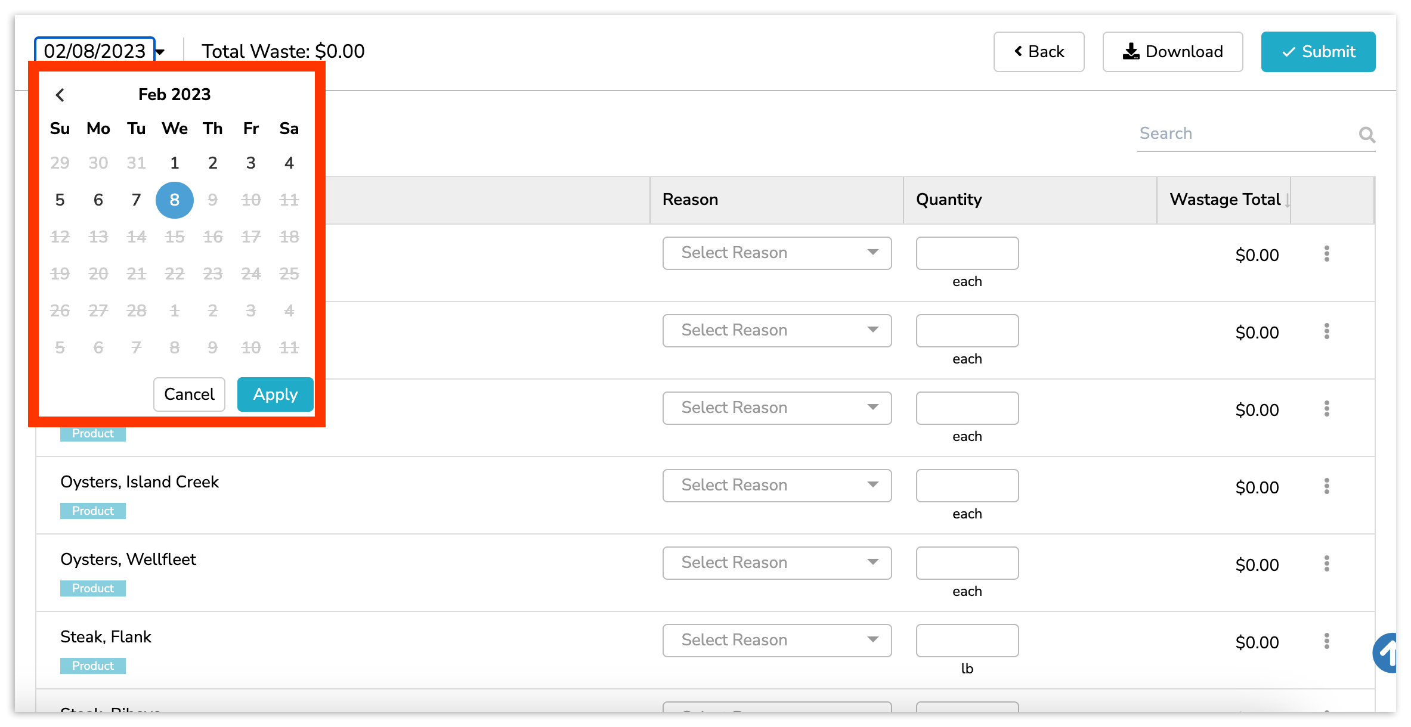The image size is (1411, 727).
Task: Cancel the date selection
Action: click(189, 394)
